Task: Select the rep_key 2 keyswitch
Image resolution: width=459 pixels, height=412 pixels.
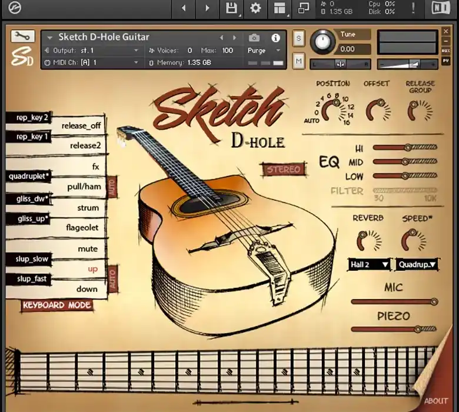Action: (x=29, y=118)
